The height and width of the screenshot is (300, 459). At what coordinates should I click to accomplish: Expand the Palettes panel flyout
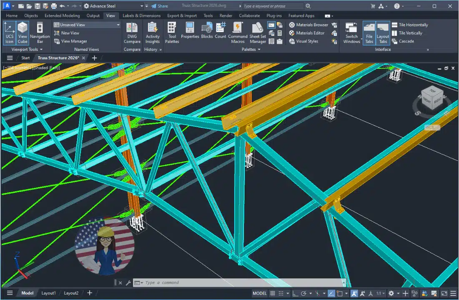251,50
